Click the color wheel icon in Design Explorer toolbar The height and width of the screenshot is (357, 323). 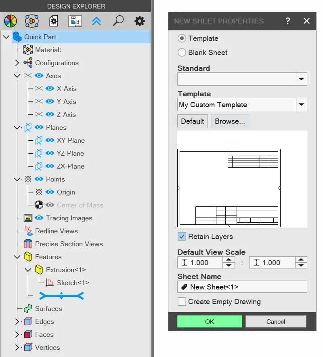[x=10, y=21]
